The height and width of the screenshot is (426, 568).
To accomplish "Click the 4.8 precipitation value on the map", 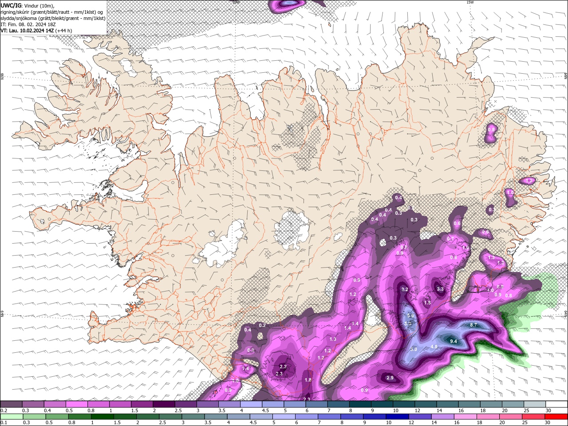I will (434, 347).
